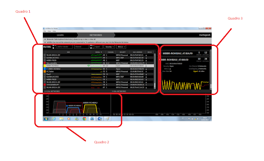The height and width of the screenshot is (161, 264).
Task: Click the details panel vertical scrollbar
Action: 211,69
